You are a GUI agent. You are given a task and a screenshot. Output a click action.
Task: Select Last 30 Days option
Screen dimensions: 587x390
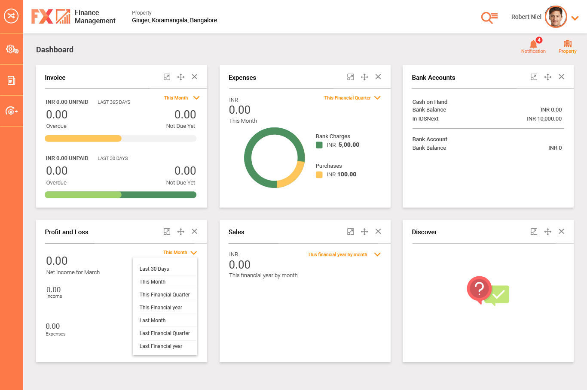[154, 269]
